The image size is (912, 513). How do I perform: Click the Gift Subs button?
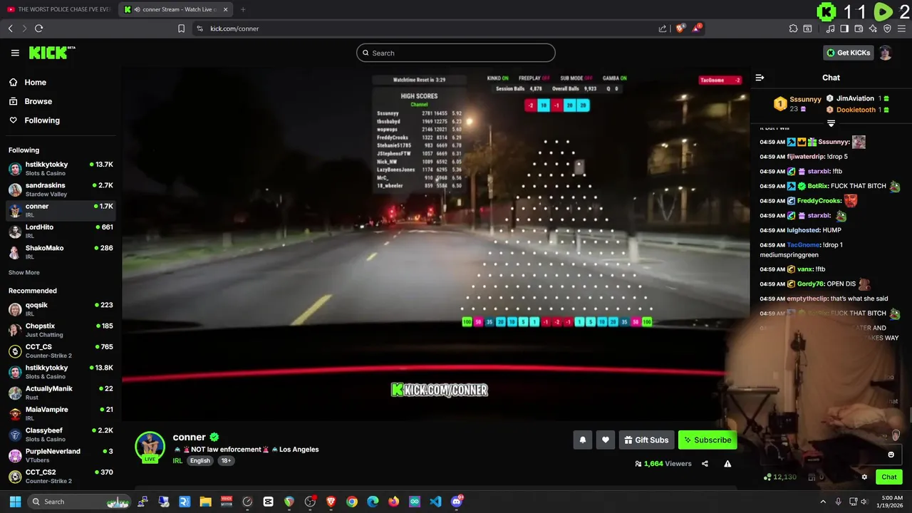(x=646, y=440)
